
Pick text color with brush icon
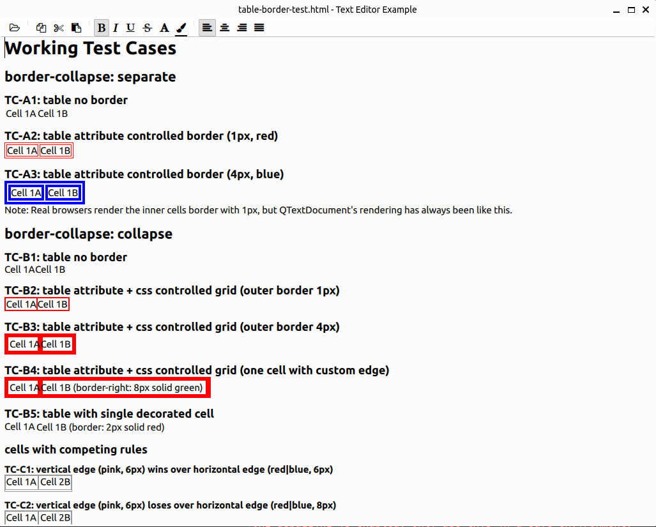[x=181, y=27]
